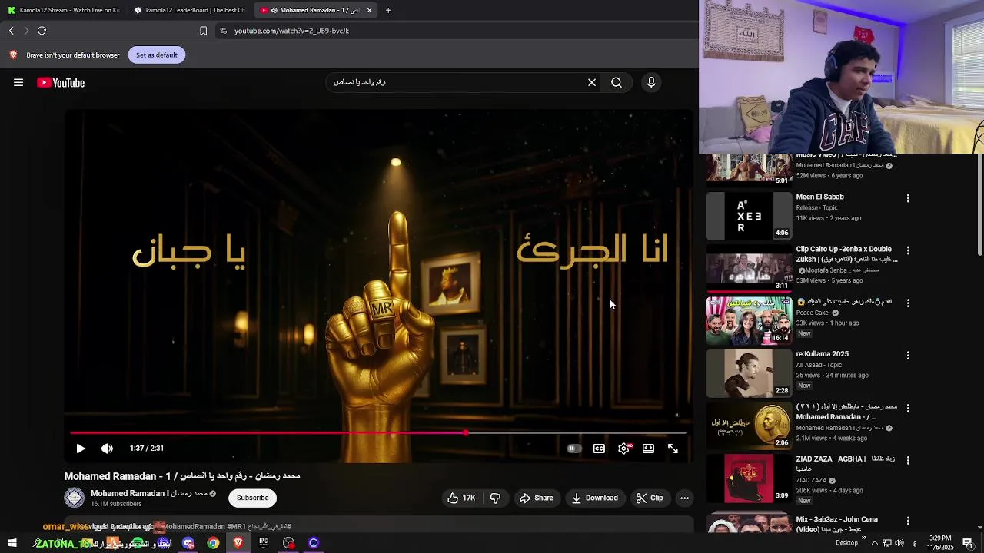Viewport: 984px width, 553px height.
Task: Open site settings icon beside the URL
Action: point(223,31)
